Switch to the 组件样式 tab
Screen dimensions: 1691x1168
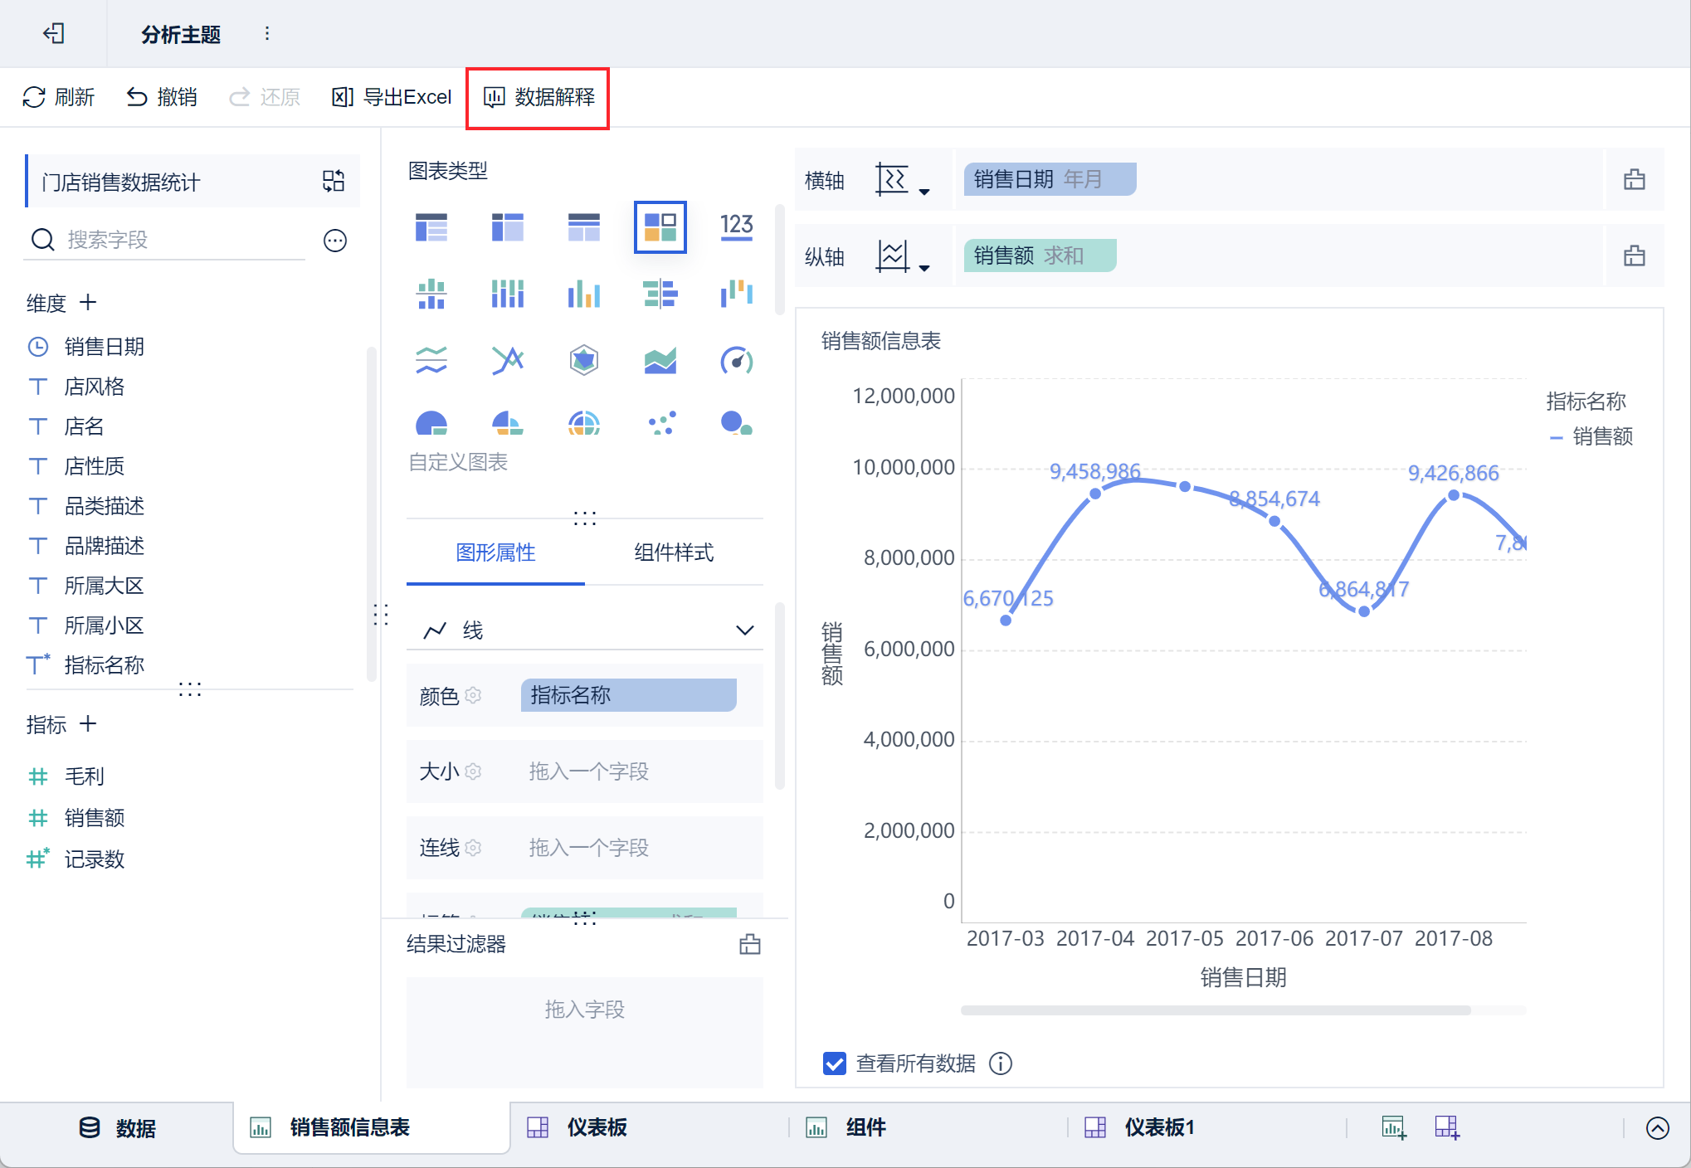click(673, 552)
